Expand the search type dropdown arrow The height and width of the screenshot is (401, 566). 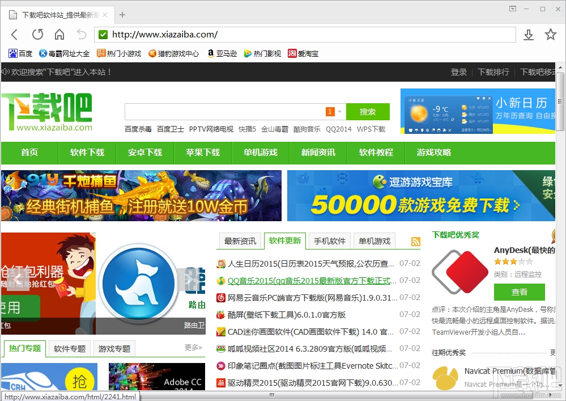(x=339, y=112)
